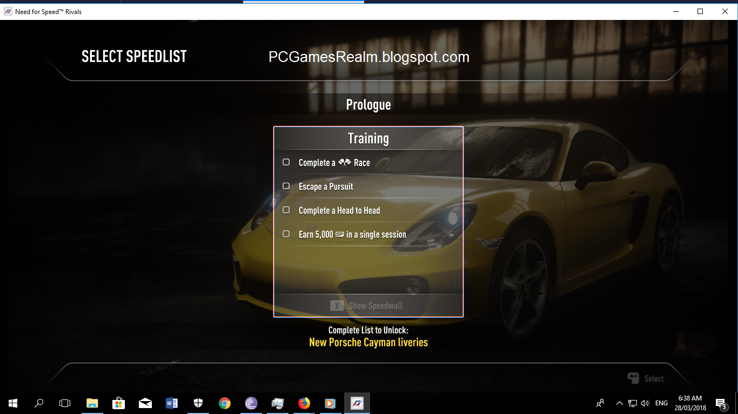Launch Firefox from the taskbar

pyautogui.click(x=304, y=403)
